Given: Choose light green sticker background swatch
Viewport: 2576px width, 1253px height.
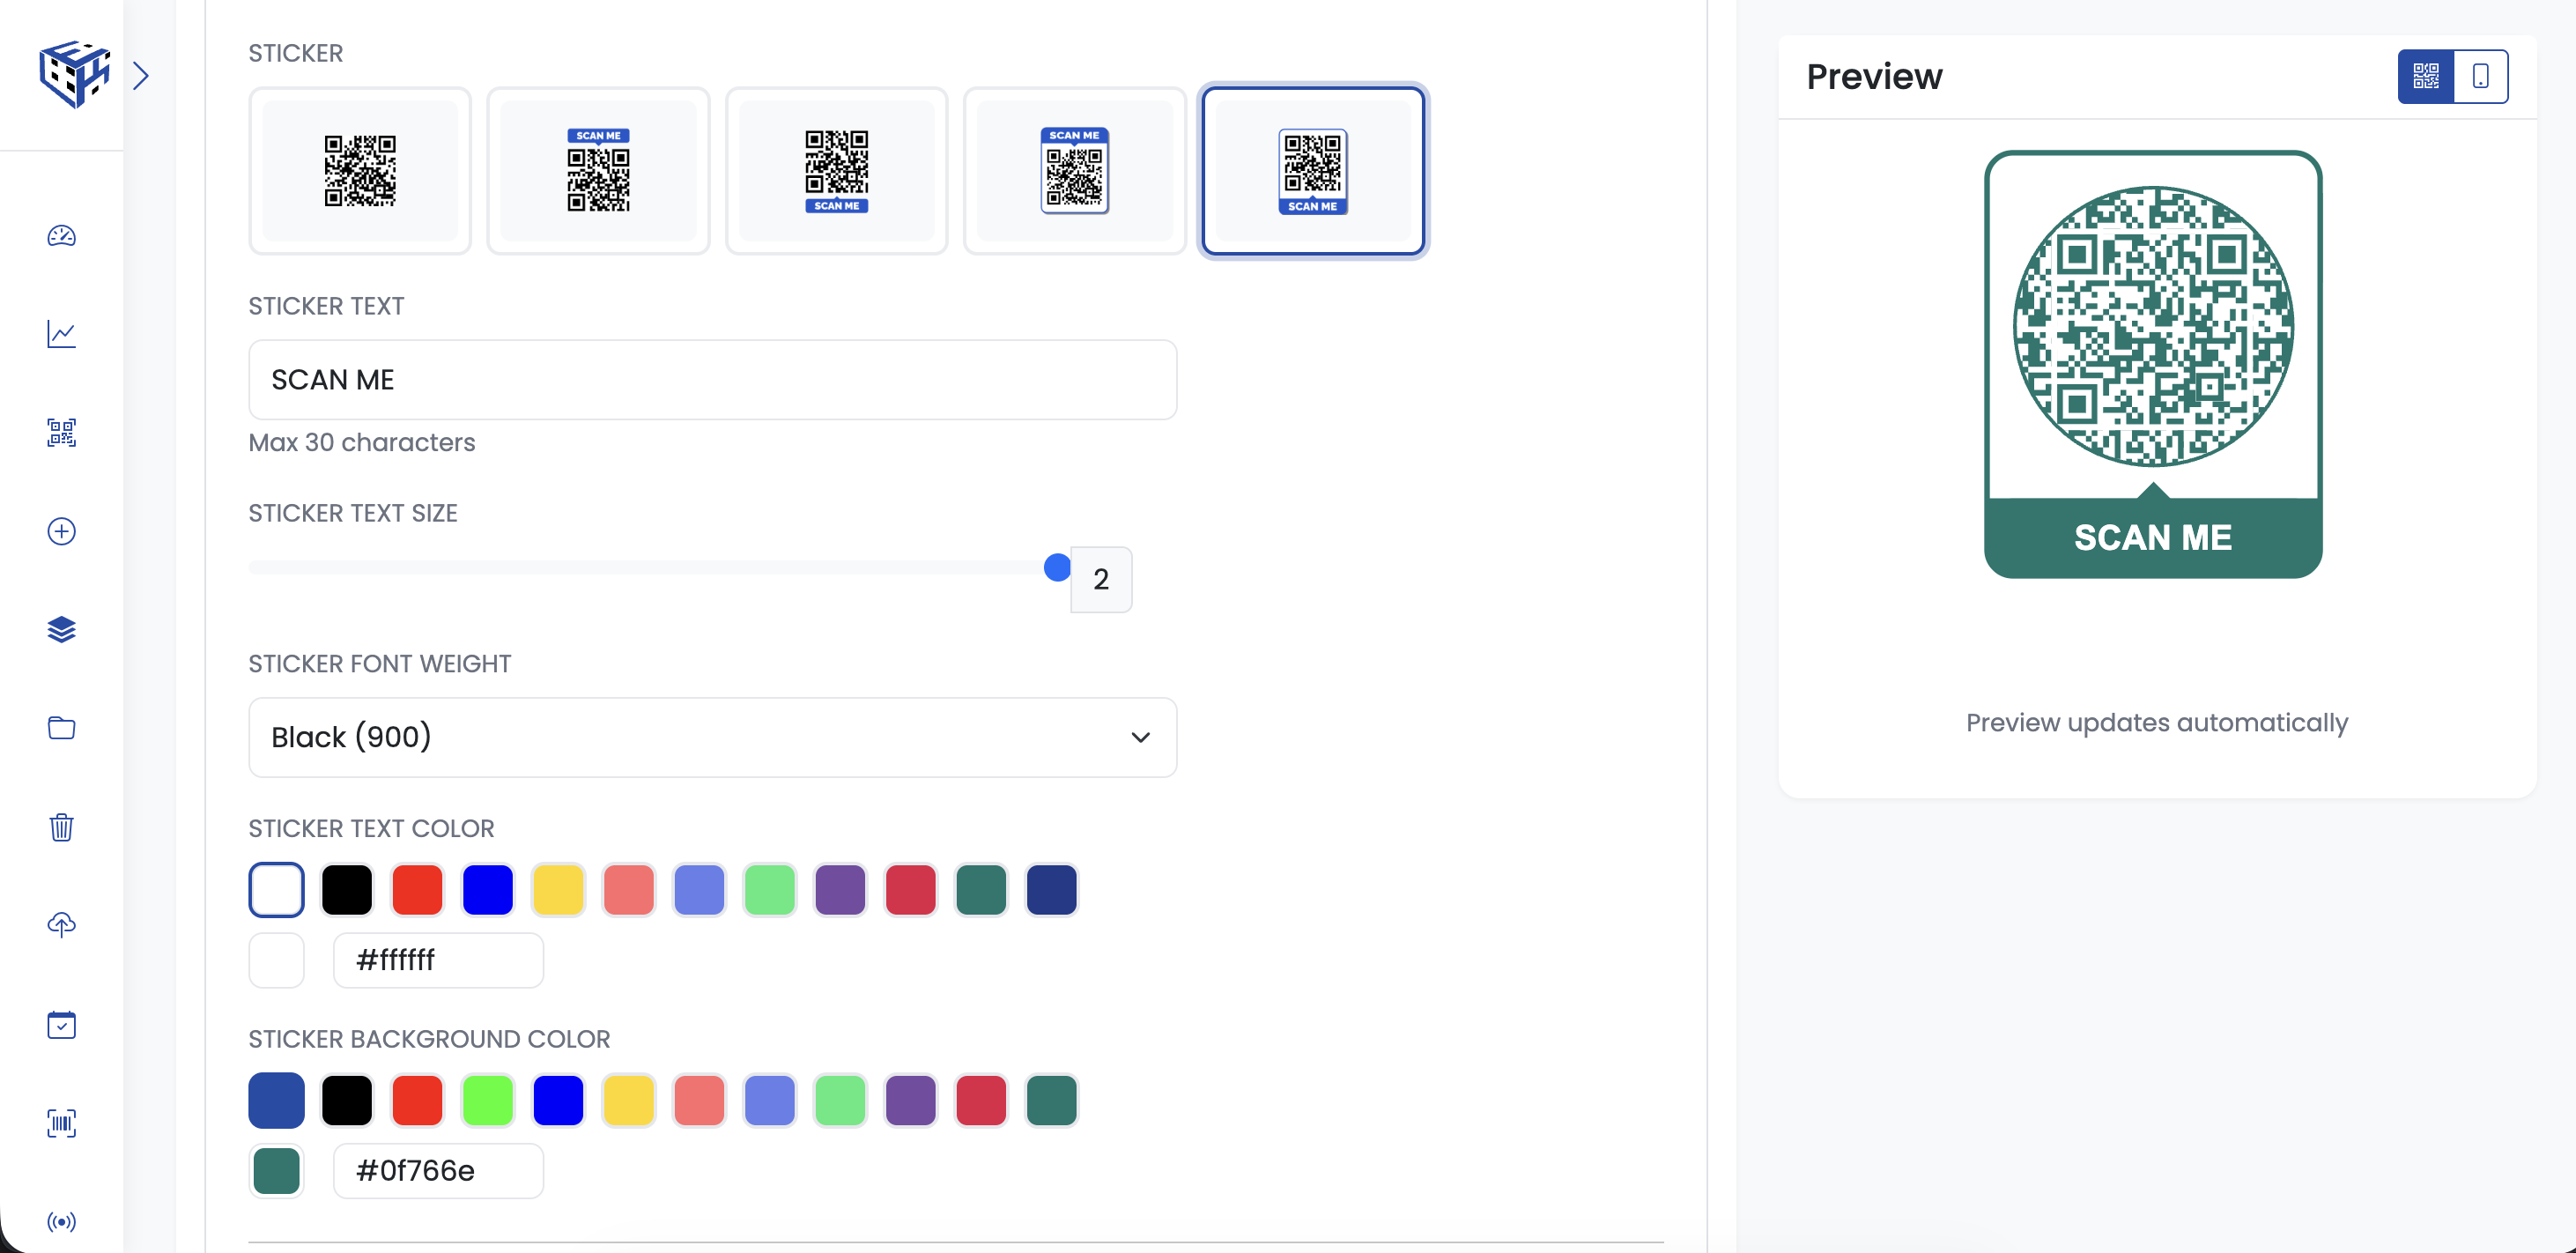Looking at the screenshot, I should (840, 1101).
